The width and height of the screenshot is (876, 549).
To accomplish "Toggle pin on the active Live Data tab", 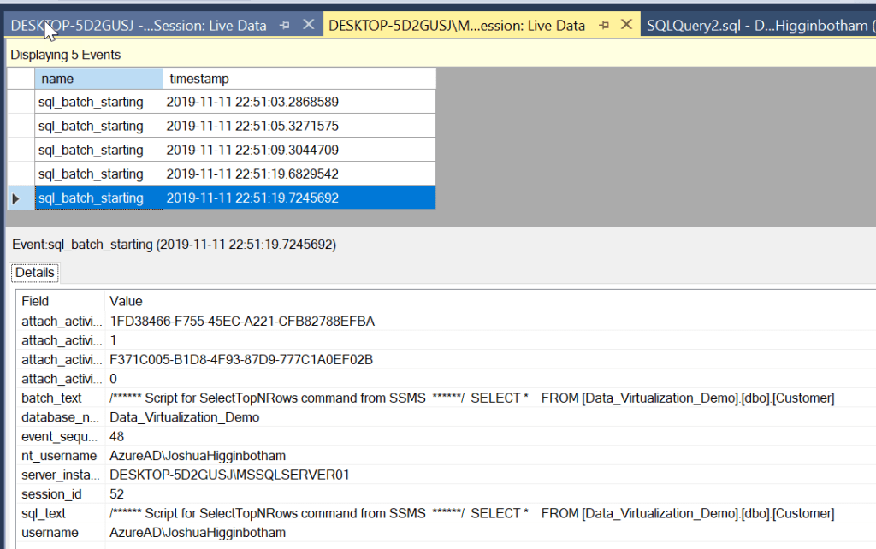I will pyautogui.click(x=603, y=26).
